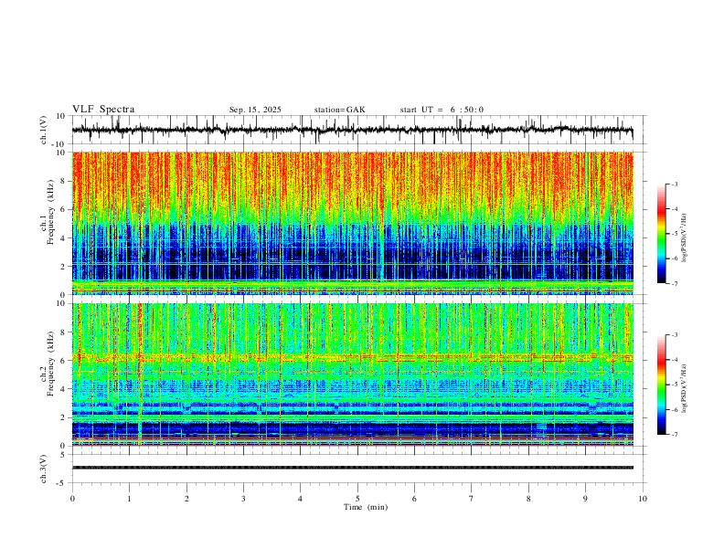The image size is (724, 559).
Task: Click the ch.2 spectrogram panel
Action: tap(352, 374)
